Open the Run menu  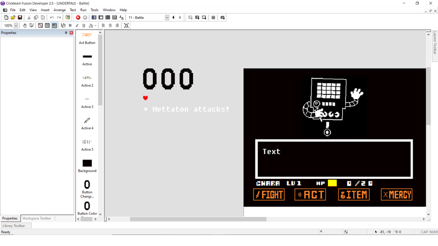click(x=83, y=10)
